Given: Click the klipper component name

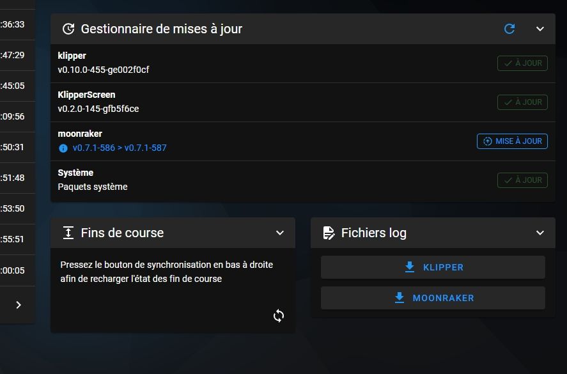Looking at the screenshot, I should (x=72, y=56).
